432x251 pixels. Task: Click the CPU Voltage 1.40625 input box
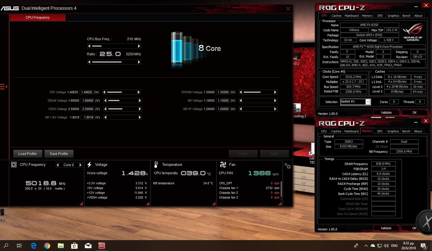pyautogui.click(x=87, y=92)
